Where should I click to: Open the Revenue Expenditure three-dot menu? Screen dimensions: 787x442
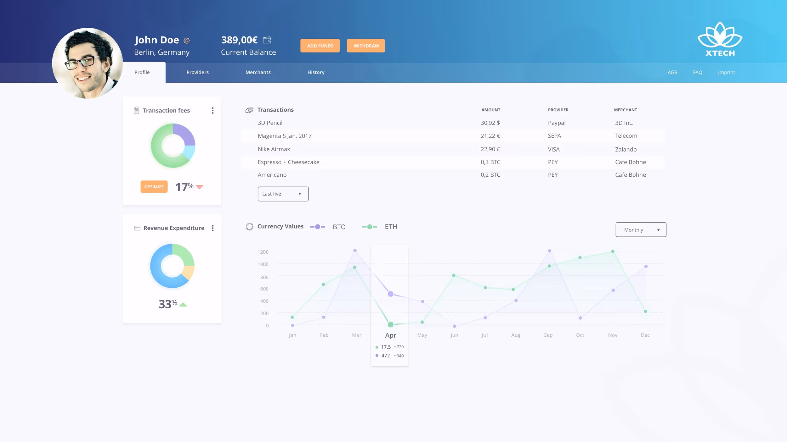[x=213, y=228]
